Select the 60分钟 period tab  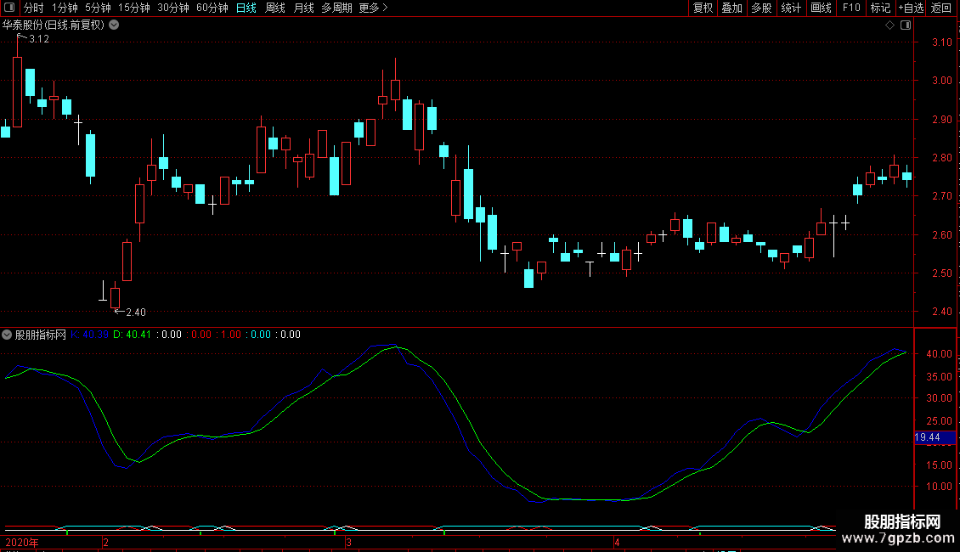(x=212, y=8)
